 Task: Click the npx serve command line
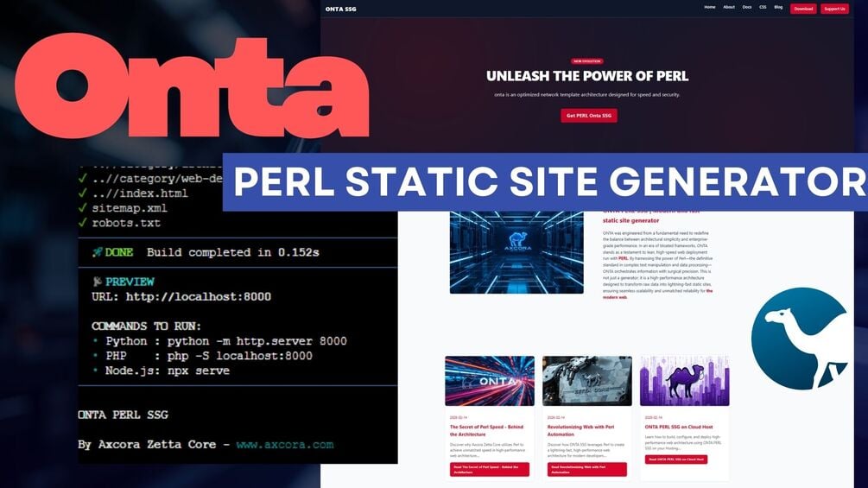(x=198, y=371)
